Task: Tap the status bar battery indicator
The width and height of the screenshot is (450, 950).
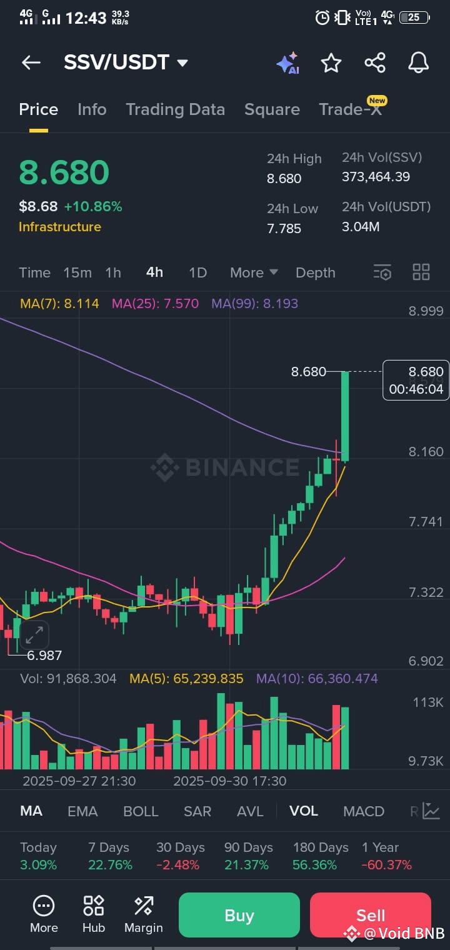Action: (x=414, y=17)
